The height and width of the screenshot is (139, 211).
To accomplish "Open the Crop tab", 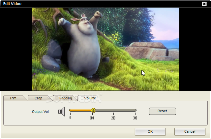I will pyautogui.click(x=38, y=98).
